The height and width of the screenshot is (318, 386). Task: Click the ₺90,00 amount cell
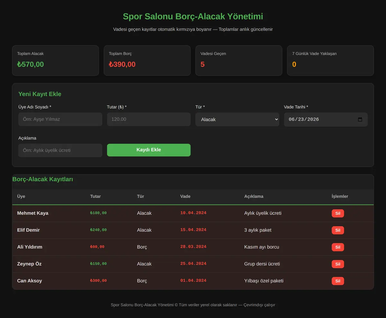[x=97, y=247]
